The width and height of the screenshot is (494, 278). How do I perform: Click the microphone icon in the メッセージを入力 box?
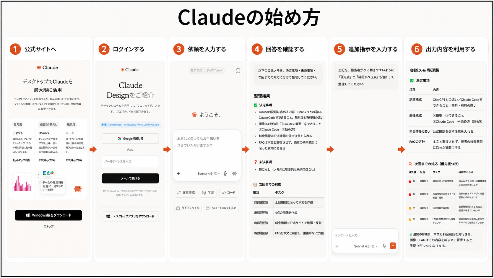coord(384,246)
